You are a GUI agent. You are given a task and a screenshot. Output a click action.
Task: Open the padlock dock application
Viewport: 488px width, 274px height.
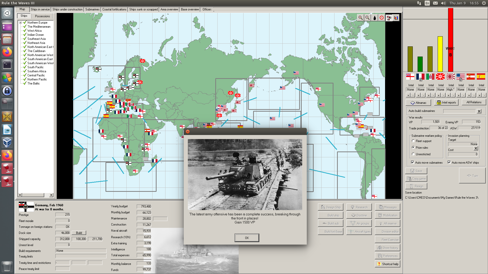(7, 91)
